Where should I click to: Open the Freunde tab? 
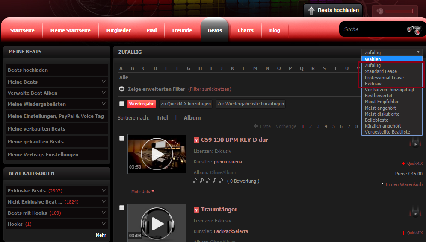coord(182,30)
